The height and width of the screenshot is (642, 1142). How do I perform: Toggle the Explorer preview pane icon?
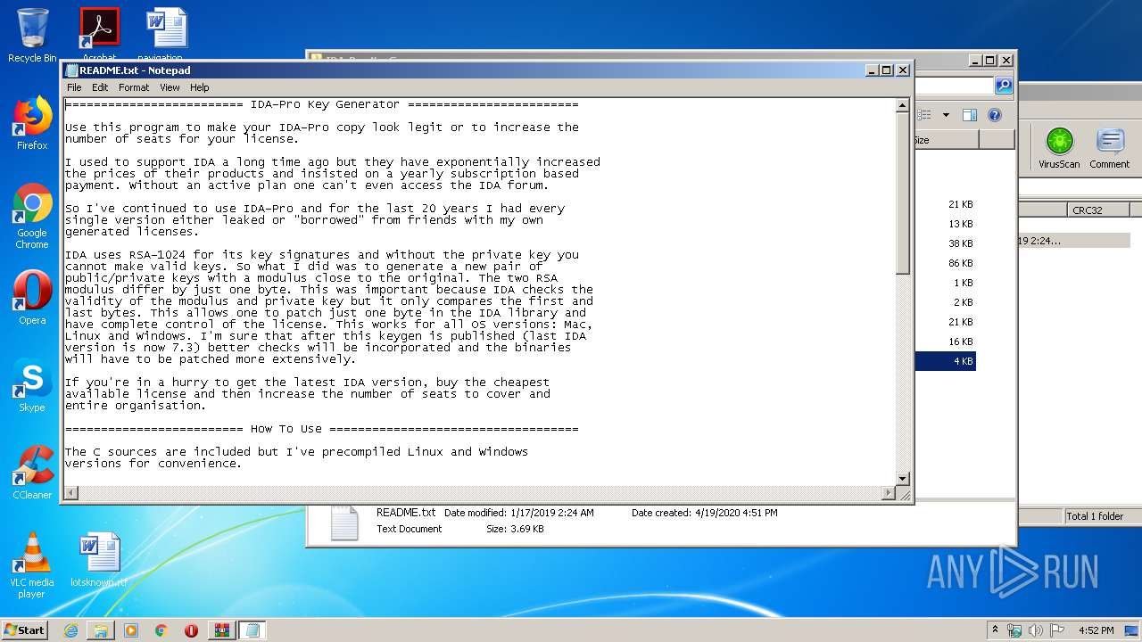[970, 115]
